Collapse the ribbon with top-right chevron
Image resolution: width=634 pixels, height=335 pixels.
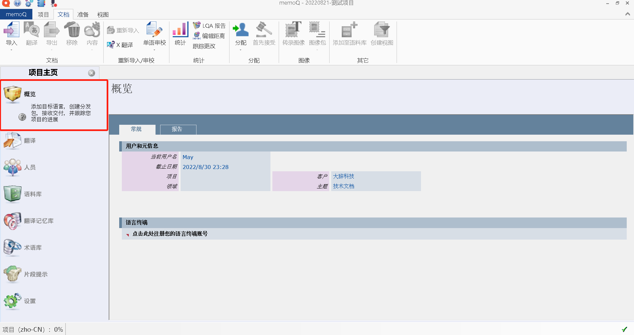pyautogui.click(x=627, y=14)
